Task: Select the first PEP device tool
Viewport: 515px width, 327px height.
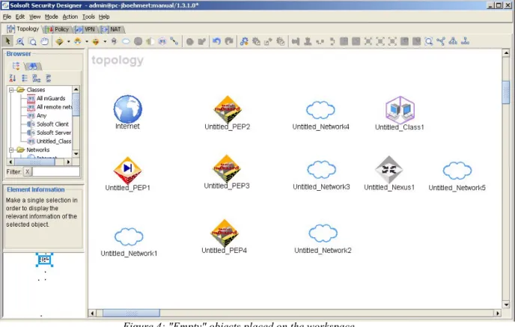Action: (x=59, y=41)
